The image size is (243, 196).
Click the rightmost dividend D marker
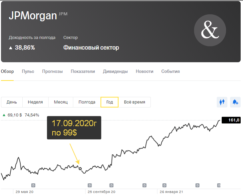[x=219, y=185]
